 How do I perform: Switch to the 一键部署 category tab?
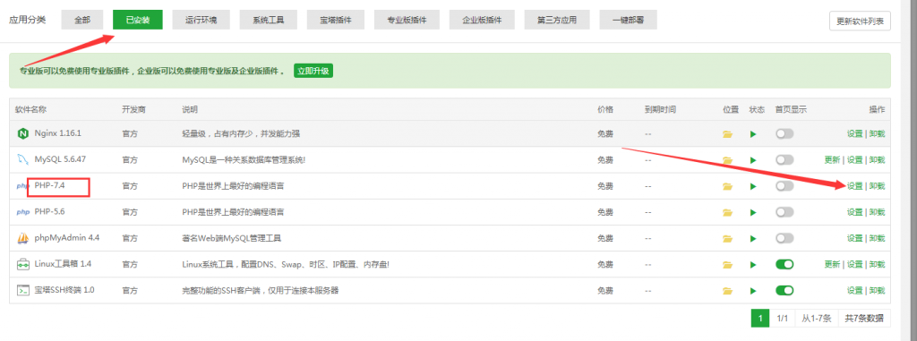coord(628,20)
